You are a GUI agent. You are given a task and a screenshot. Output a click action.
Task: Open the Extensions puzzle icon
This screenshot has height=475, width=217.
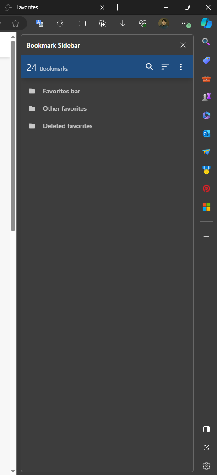(60, 23)
